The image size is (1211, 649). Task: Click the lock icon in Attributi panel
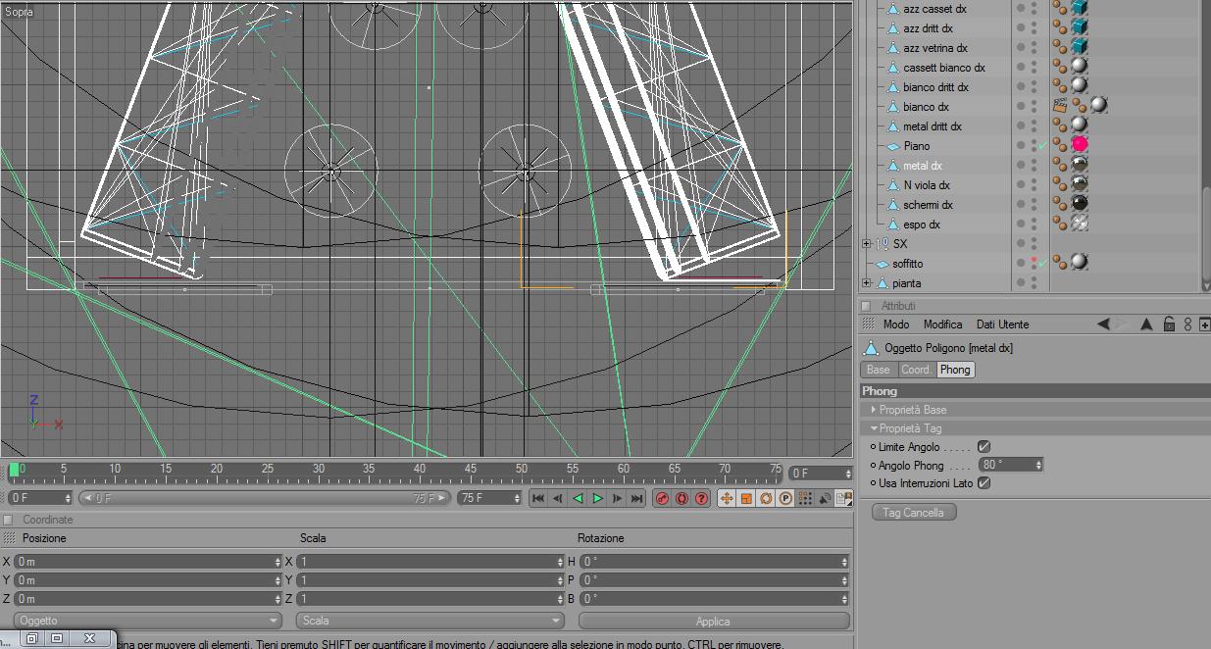click(1169, 324)
